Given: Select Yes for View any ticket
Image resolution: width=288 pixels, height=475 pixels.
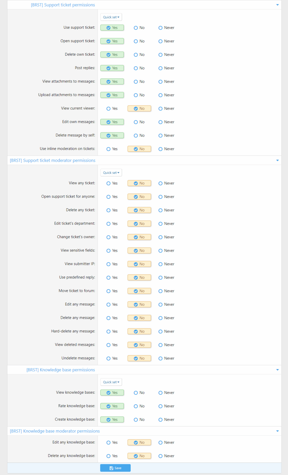Looking at the screenshot, I should tap(109, 183).
